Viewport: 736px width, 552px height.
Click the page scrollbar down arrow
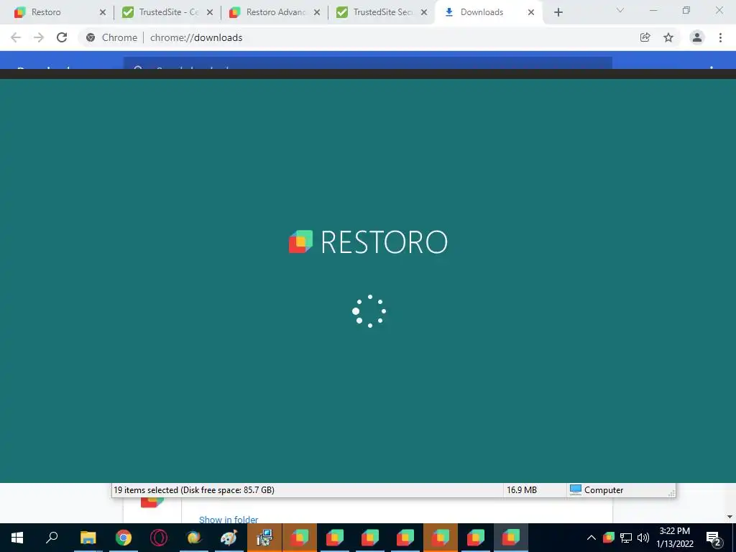click(x=730, y=517)
